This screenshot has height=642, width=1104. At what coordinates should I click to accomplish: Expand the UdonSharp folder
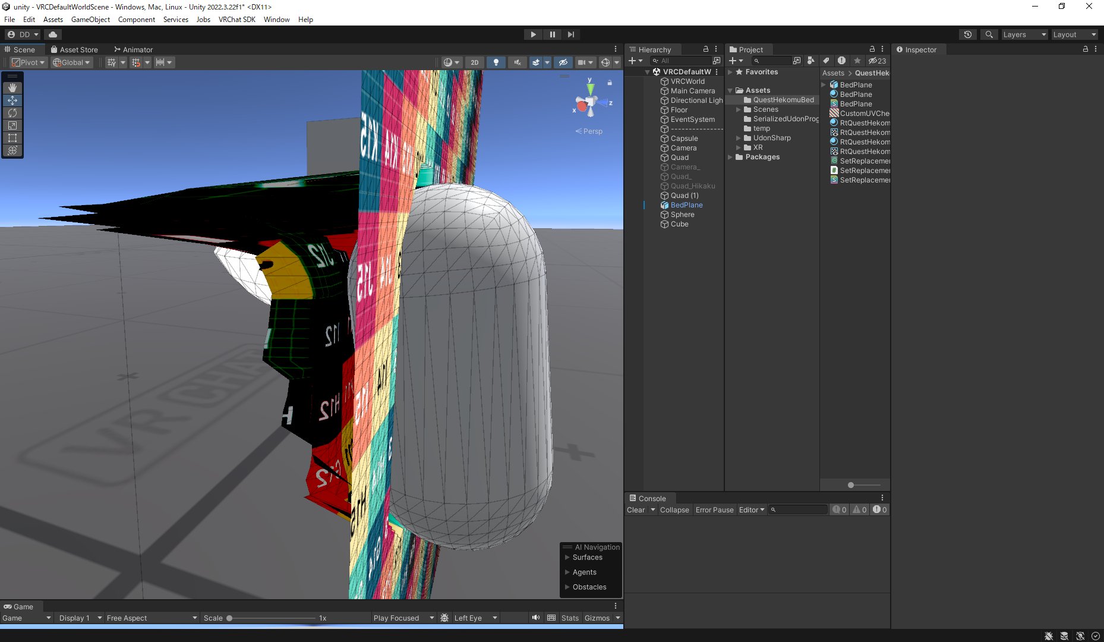(x=739, y=138)
